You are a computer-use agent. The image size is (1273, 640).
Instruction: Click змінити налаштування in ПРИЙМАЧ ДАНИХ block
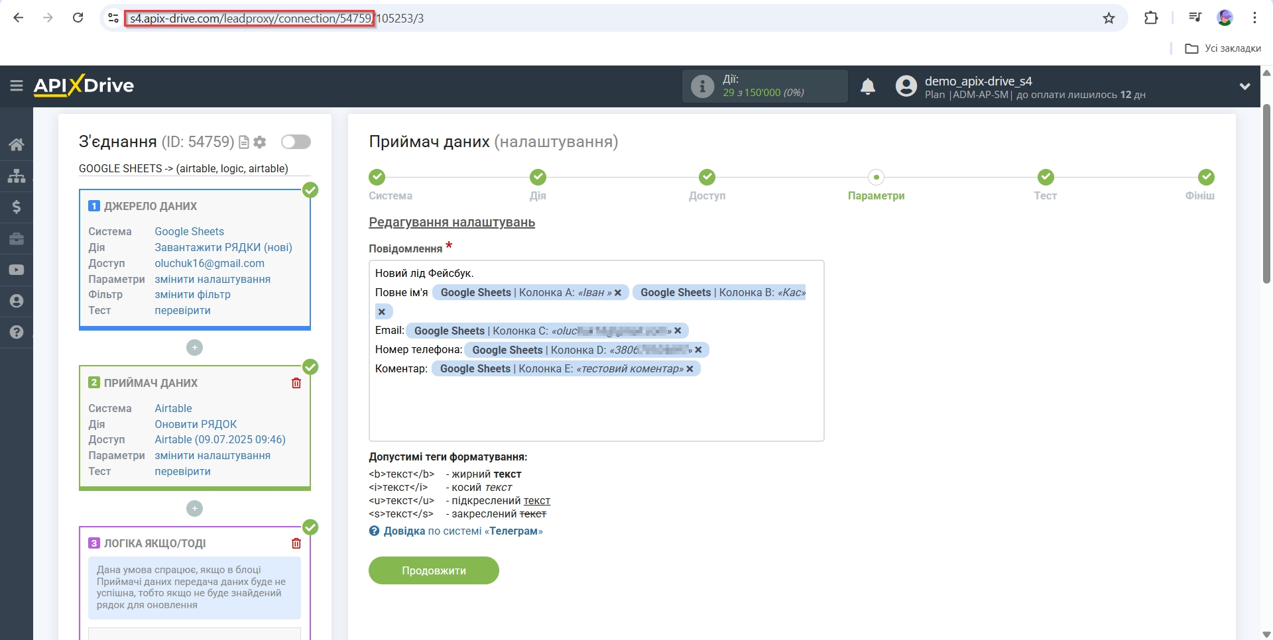pyautogui.click(x=212, y=455)
